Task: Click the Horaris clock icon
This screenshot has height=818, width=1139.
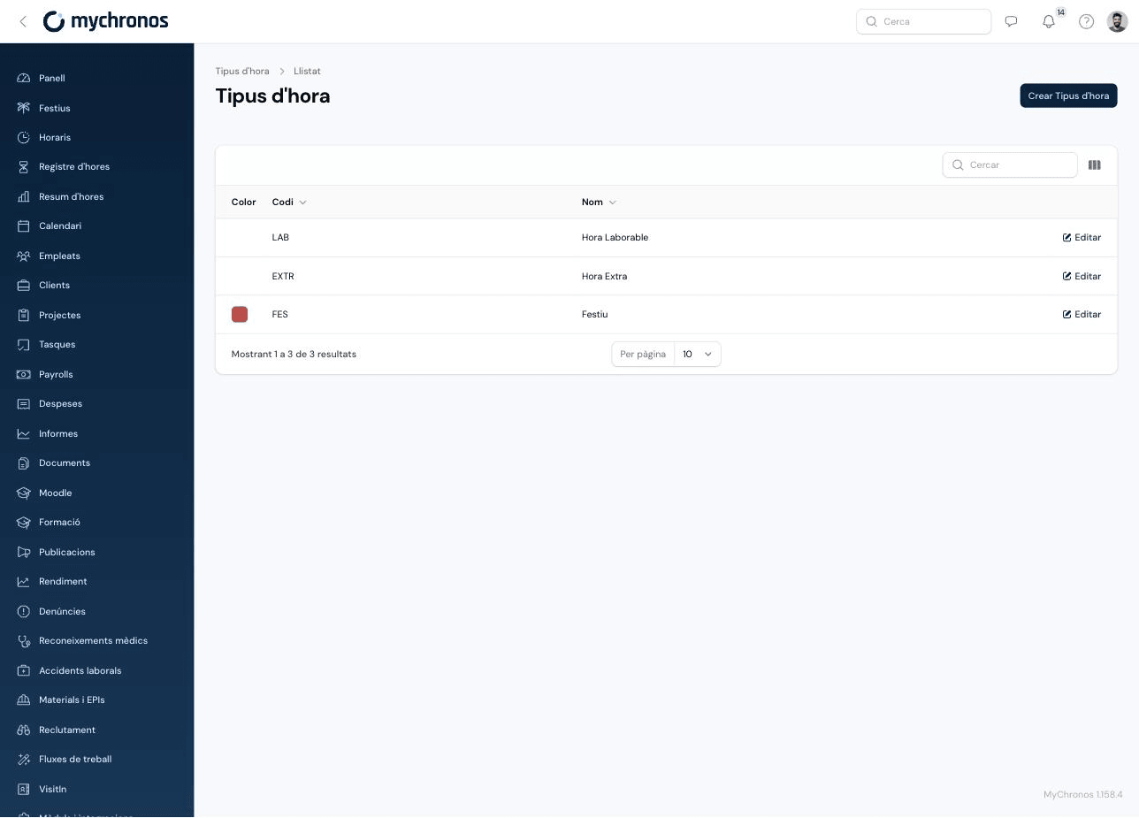Action: tap(24, 137)
